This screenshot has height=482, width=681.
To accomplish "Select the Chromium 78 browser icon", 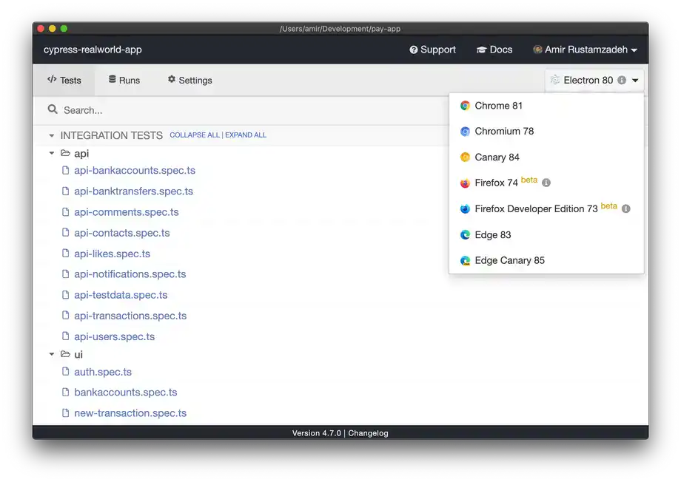I will (x=465, y=132).
